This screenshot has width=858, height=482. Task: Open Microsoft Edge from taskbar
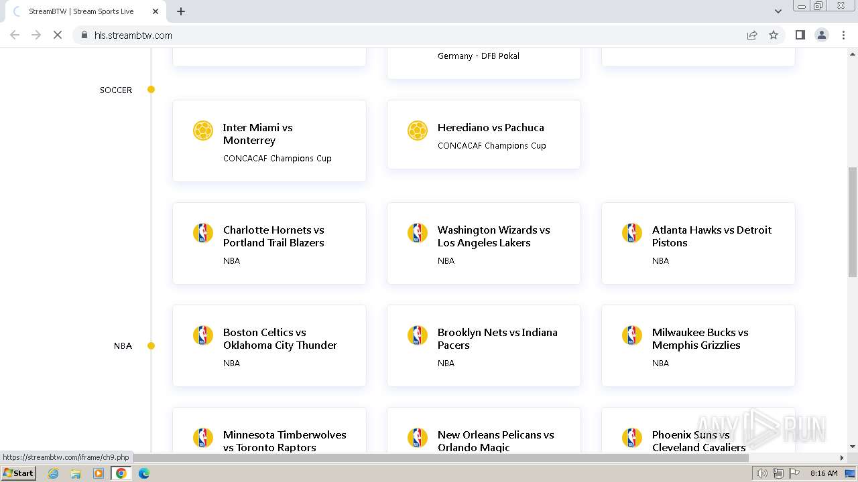pyautogui.click(x=144, y=473)
